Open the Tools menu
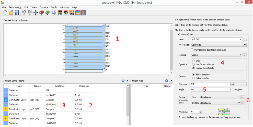 (x=54, y=7)
